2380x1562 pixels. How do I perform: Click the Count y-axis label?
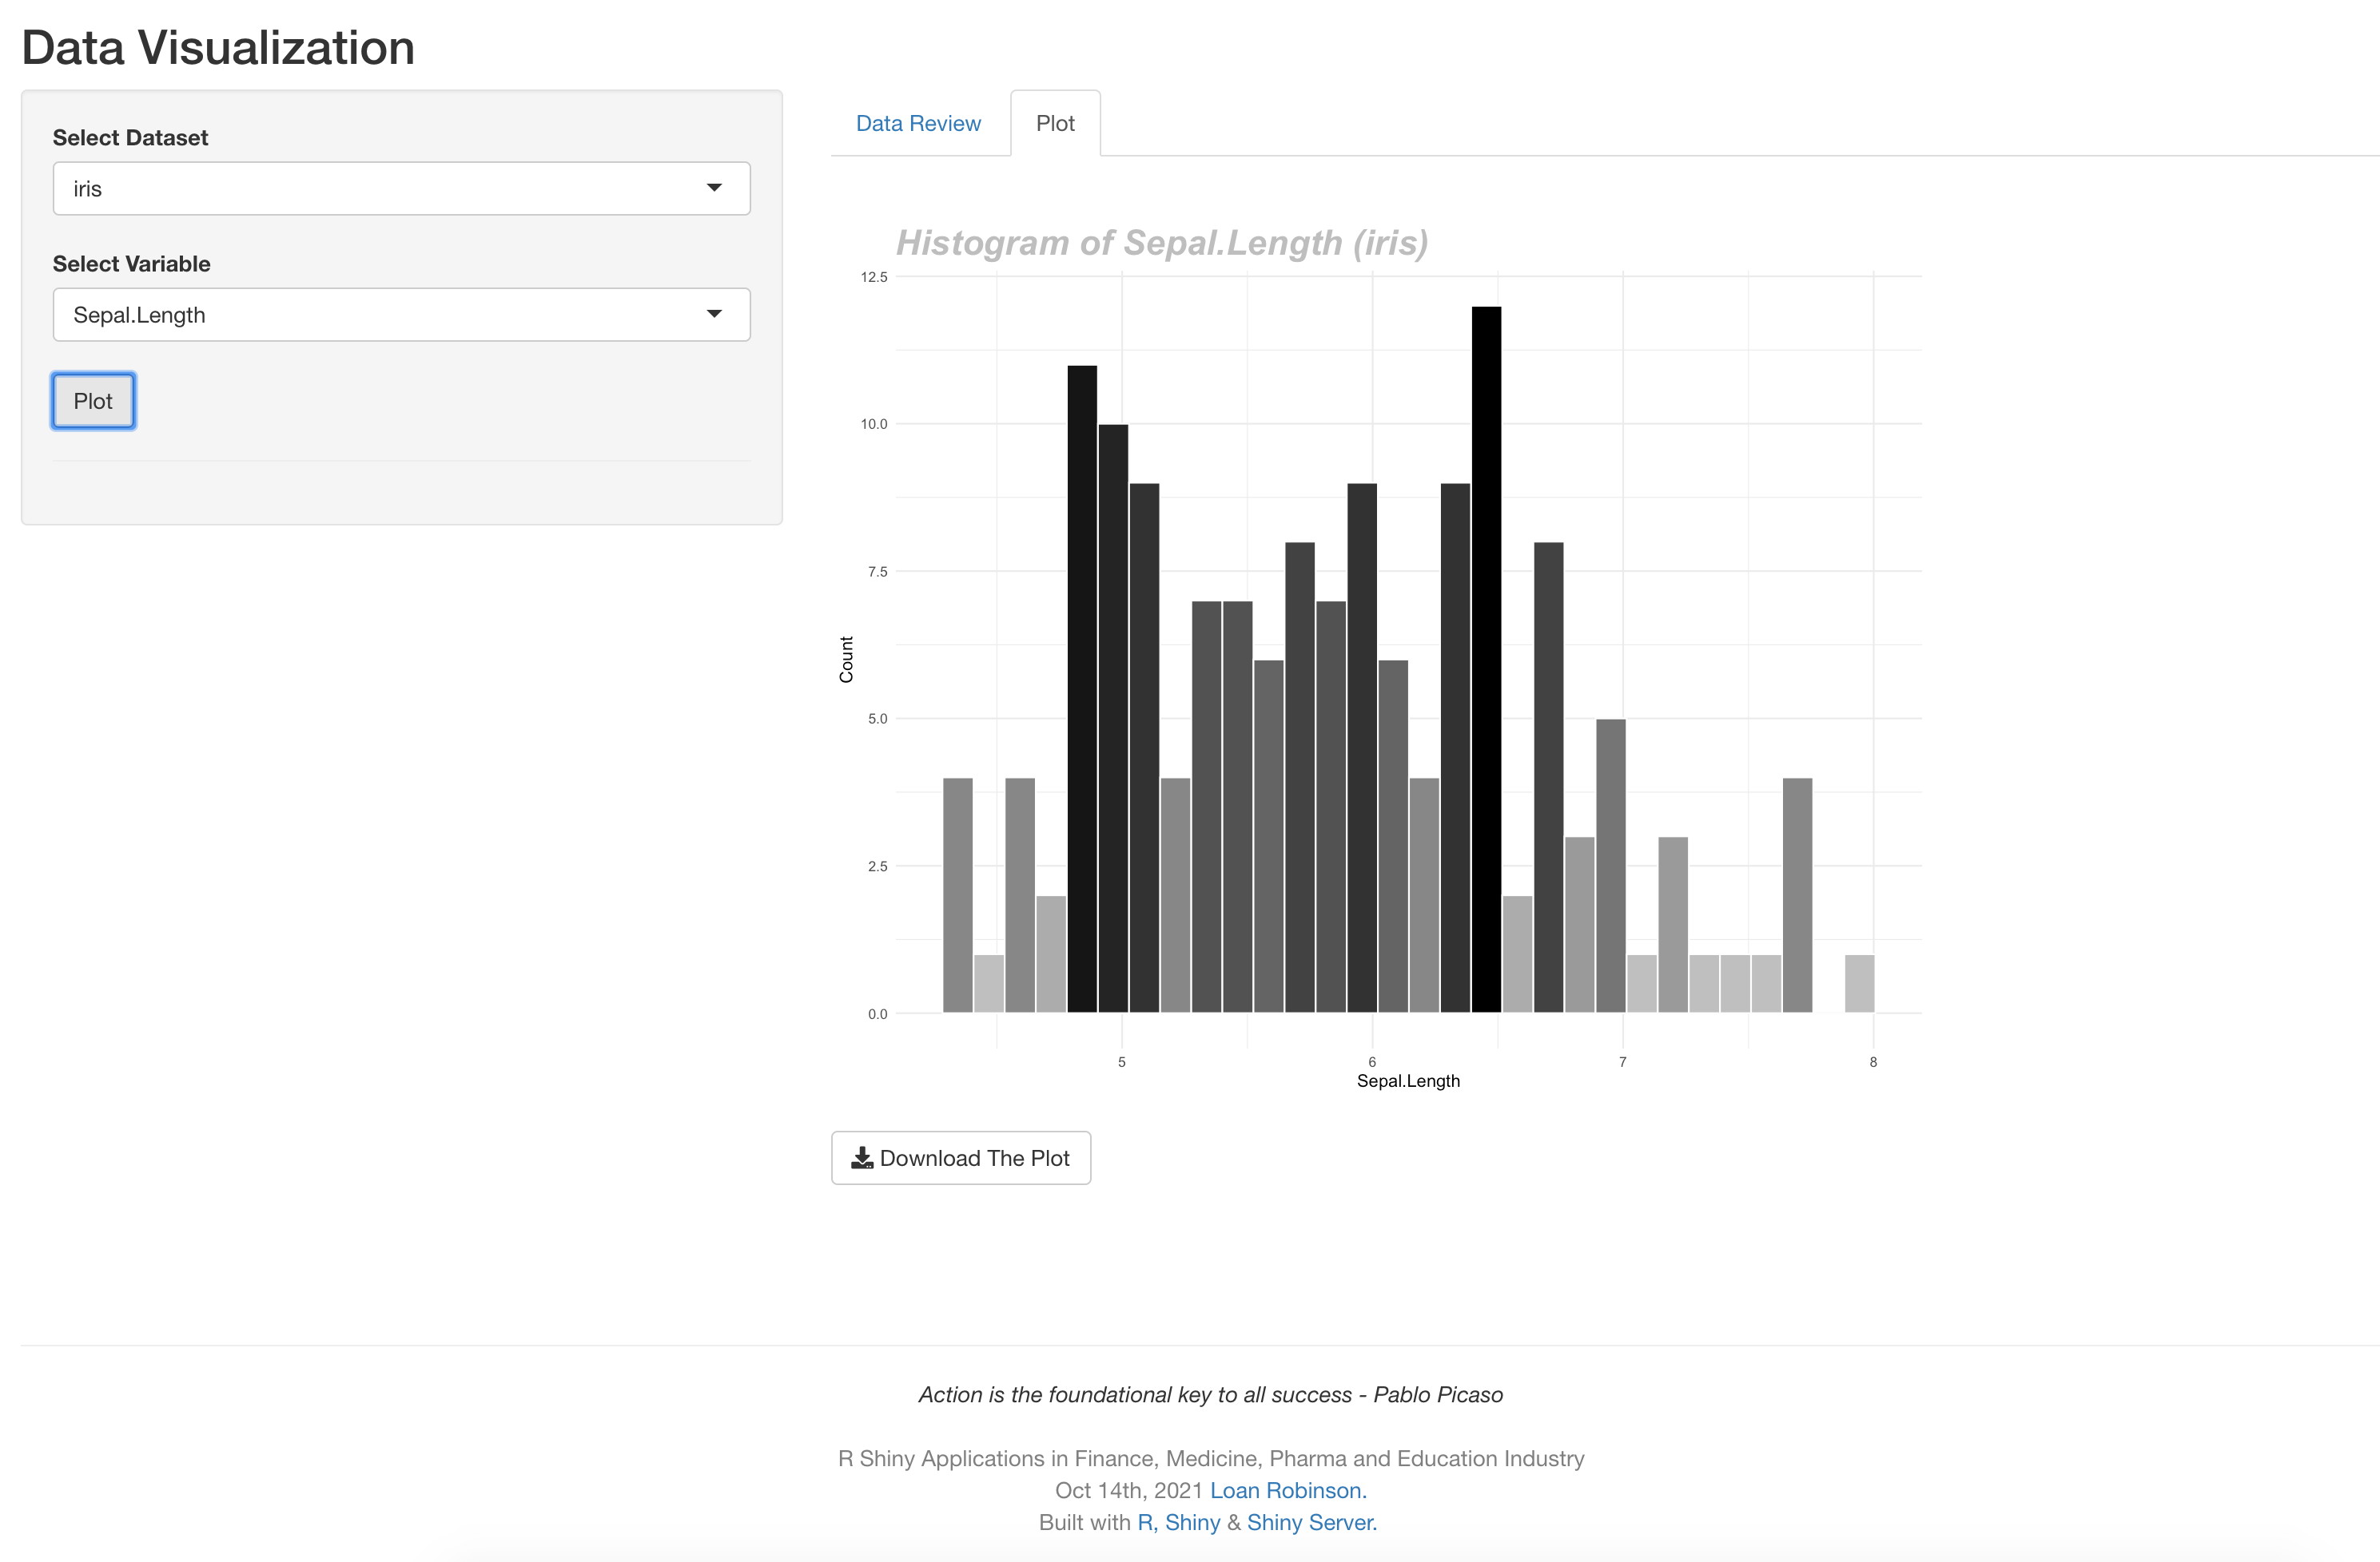(x=846, y=660)
